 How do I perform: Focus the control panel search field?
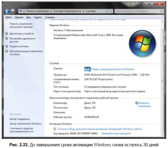(x=137, y=11)
